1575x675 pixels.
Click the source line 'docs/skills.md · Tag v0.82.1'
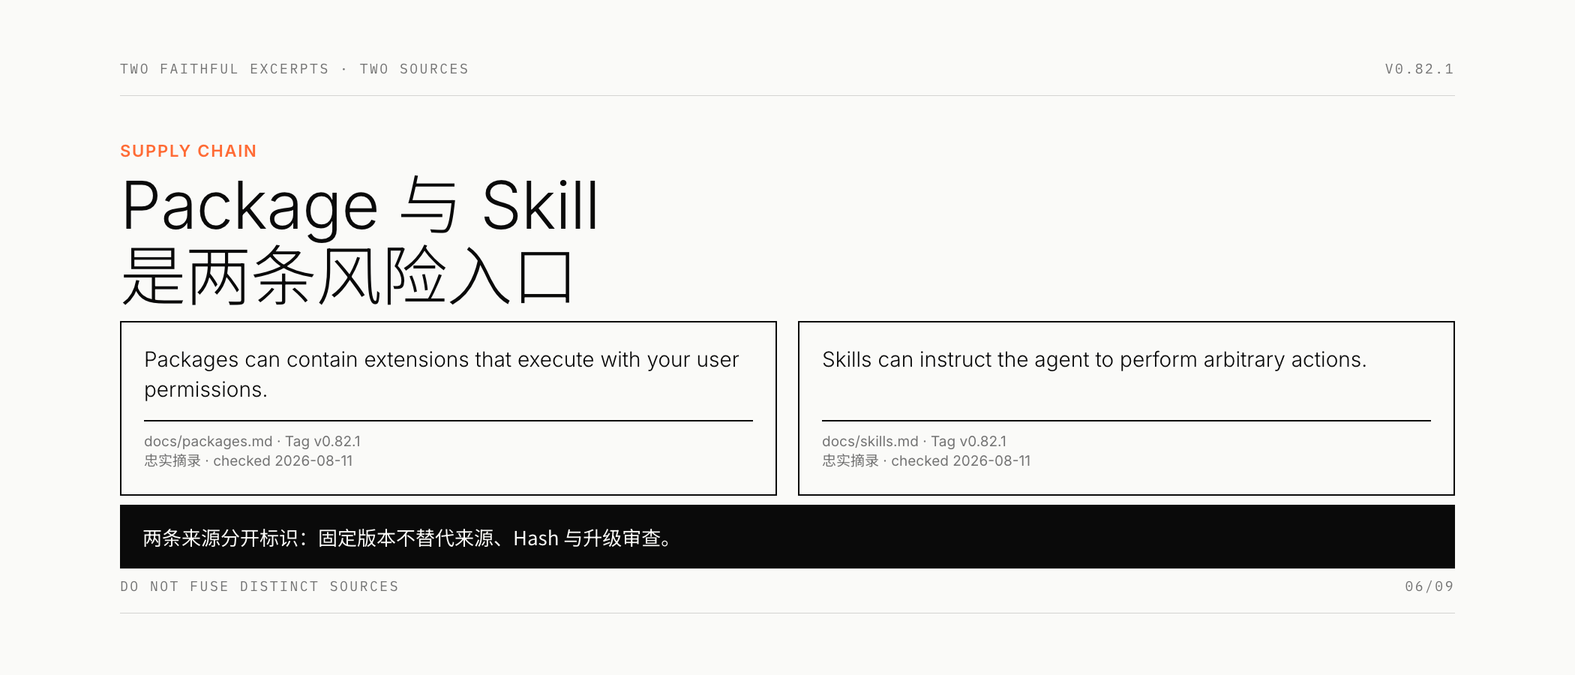coord(914,441)
